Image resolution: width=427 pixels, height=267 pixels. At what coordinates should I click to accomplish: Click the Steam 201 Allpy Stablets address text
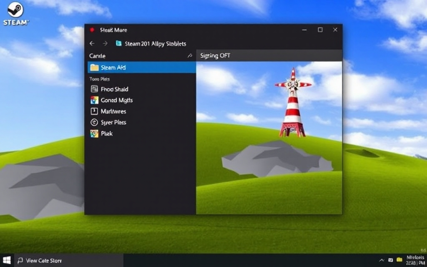(155, 43)
